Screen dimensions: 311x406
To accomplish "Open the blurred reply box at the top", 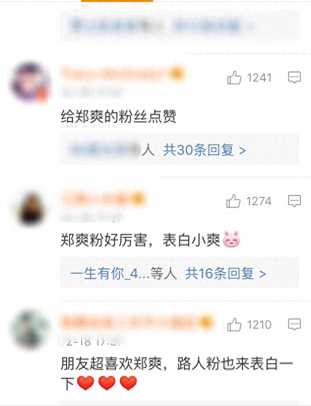I will [x=180, y=26].
